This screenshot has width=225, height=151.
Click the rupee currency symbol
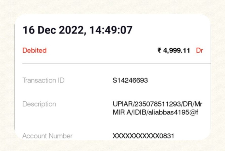pos(159,50)
